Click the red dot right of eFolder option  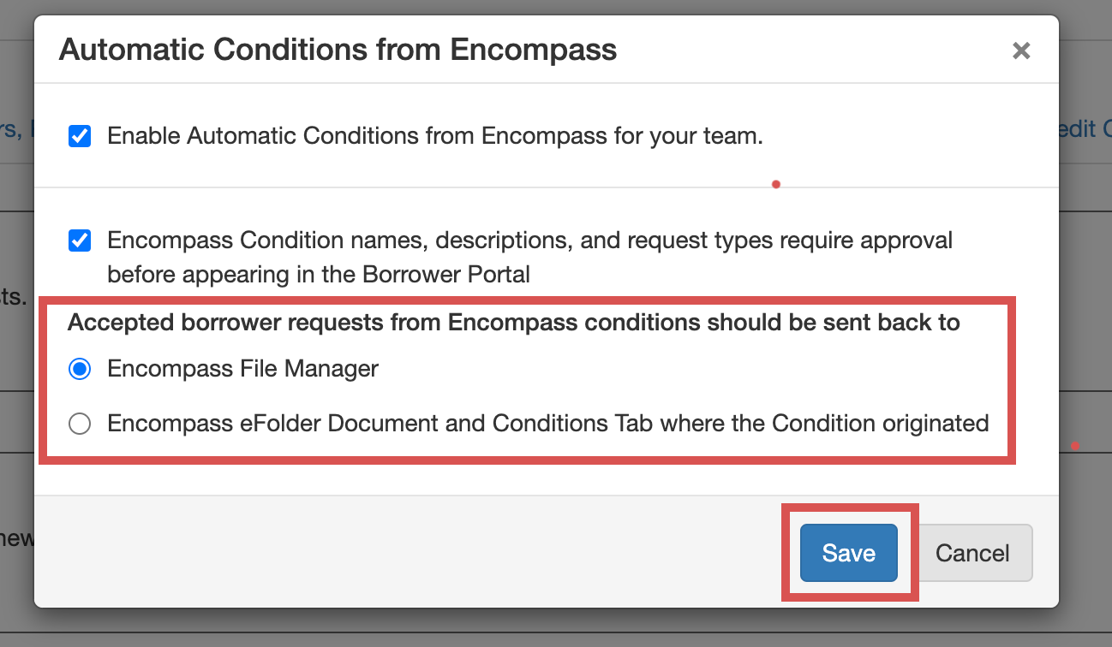[x=1074, y=446]
